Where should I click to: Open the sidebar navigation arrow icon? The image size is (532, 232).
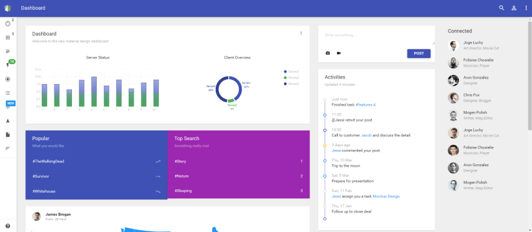point(8,121)
